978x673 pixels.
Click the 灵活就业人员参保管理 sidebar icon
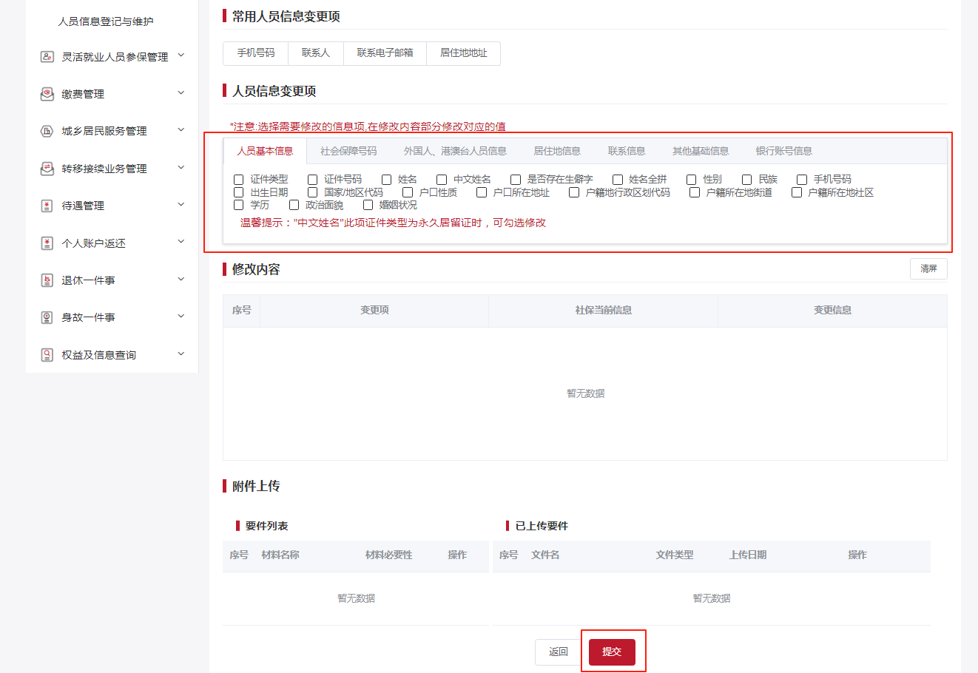tap(43, 56)
